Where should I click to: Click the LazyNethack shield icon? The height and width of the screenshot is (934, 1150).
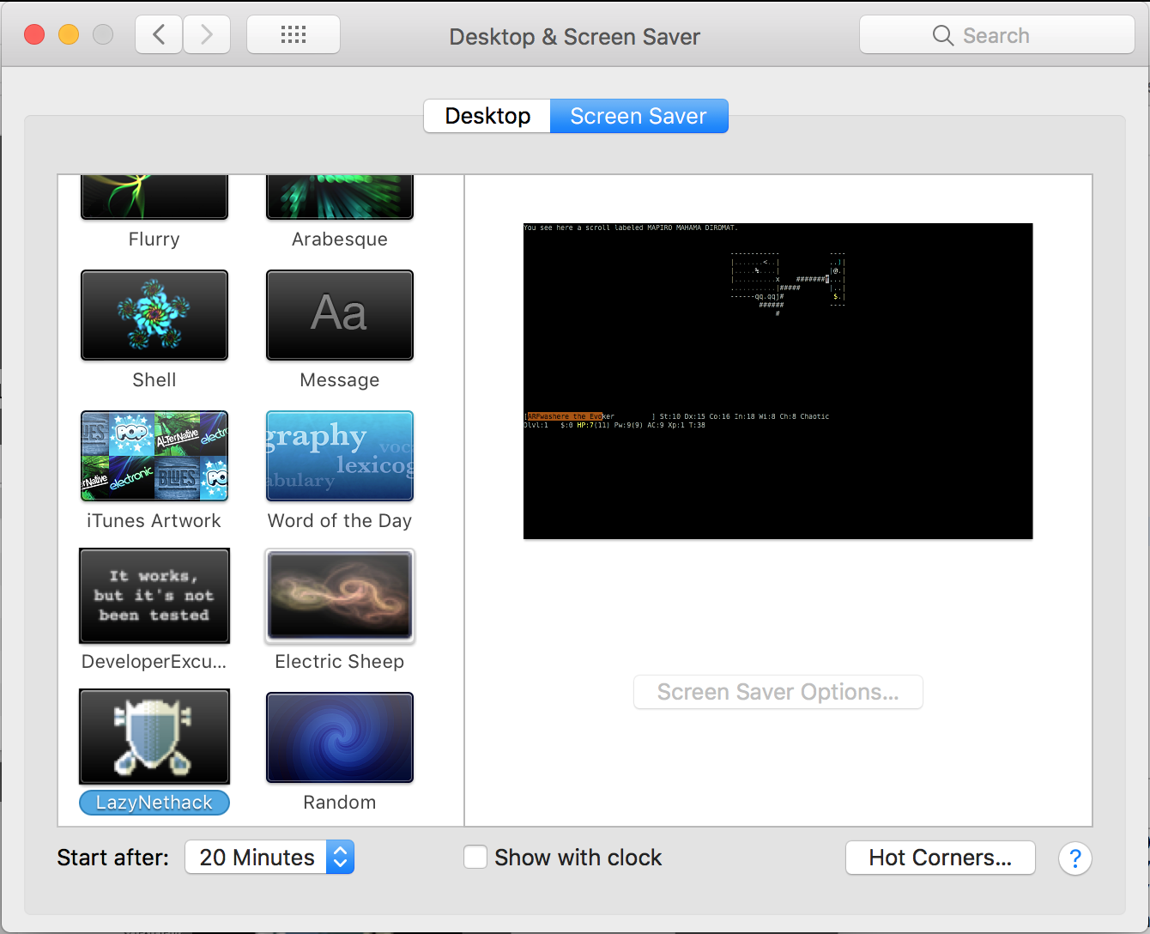coord(154,737)
